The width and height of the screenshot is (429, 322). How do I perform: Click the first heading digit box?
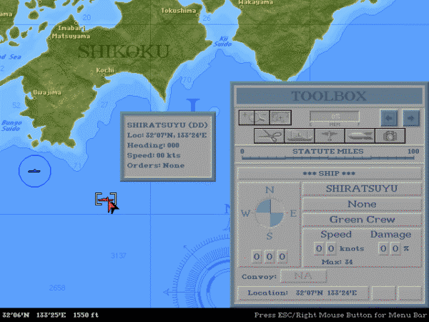tap(257, 256)
